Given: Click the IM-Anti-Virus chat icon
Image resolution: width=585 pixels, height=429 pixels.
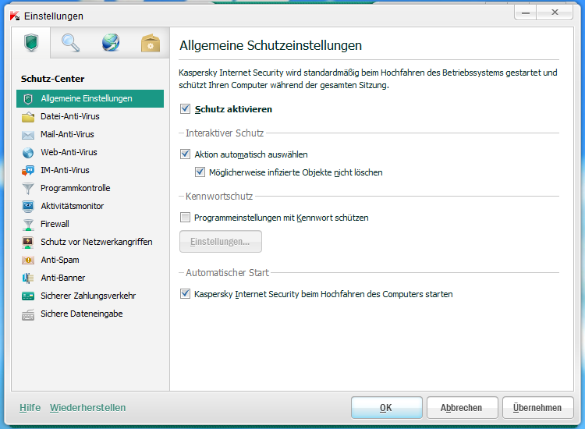Looking at the screenshot, I should click(28, 171).
